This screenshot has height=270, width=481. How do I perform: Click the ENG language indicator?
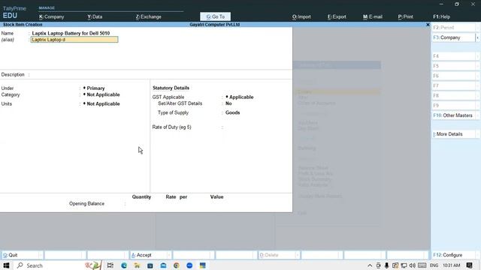tap(434, 265)
